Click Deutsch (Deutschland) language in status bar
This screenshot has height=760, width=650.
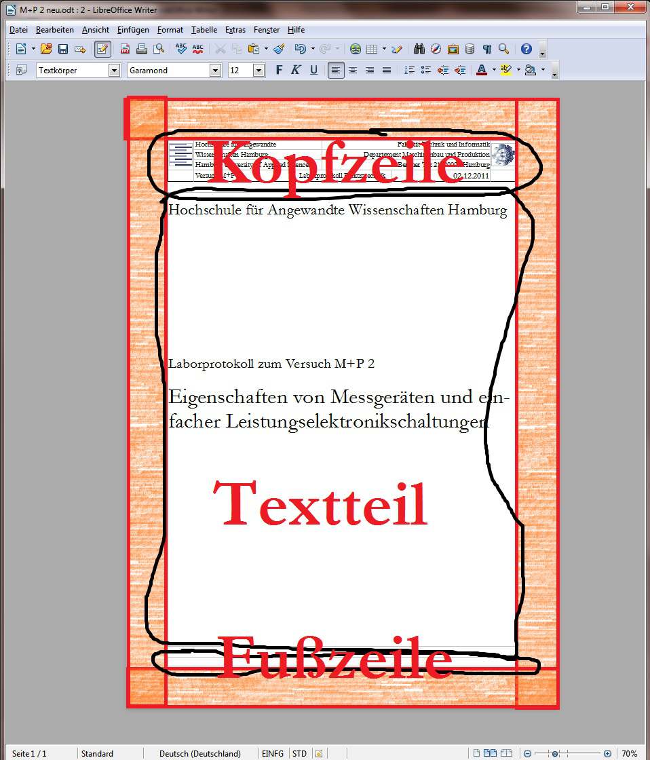point(199,753)
